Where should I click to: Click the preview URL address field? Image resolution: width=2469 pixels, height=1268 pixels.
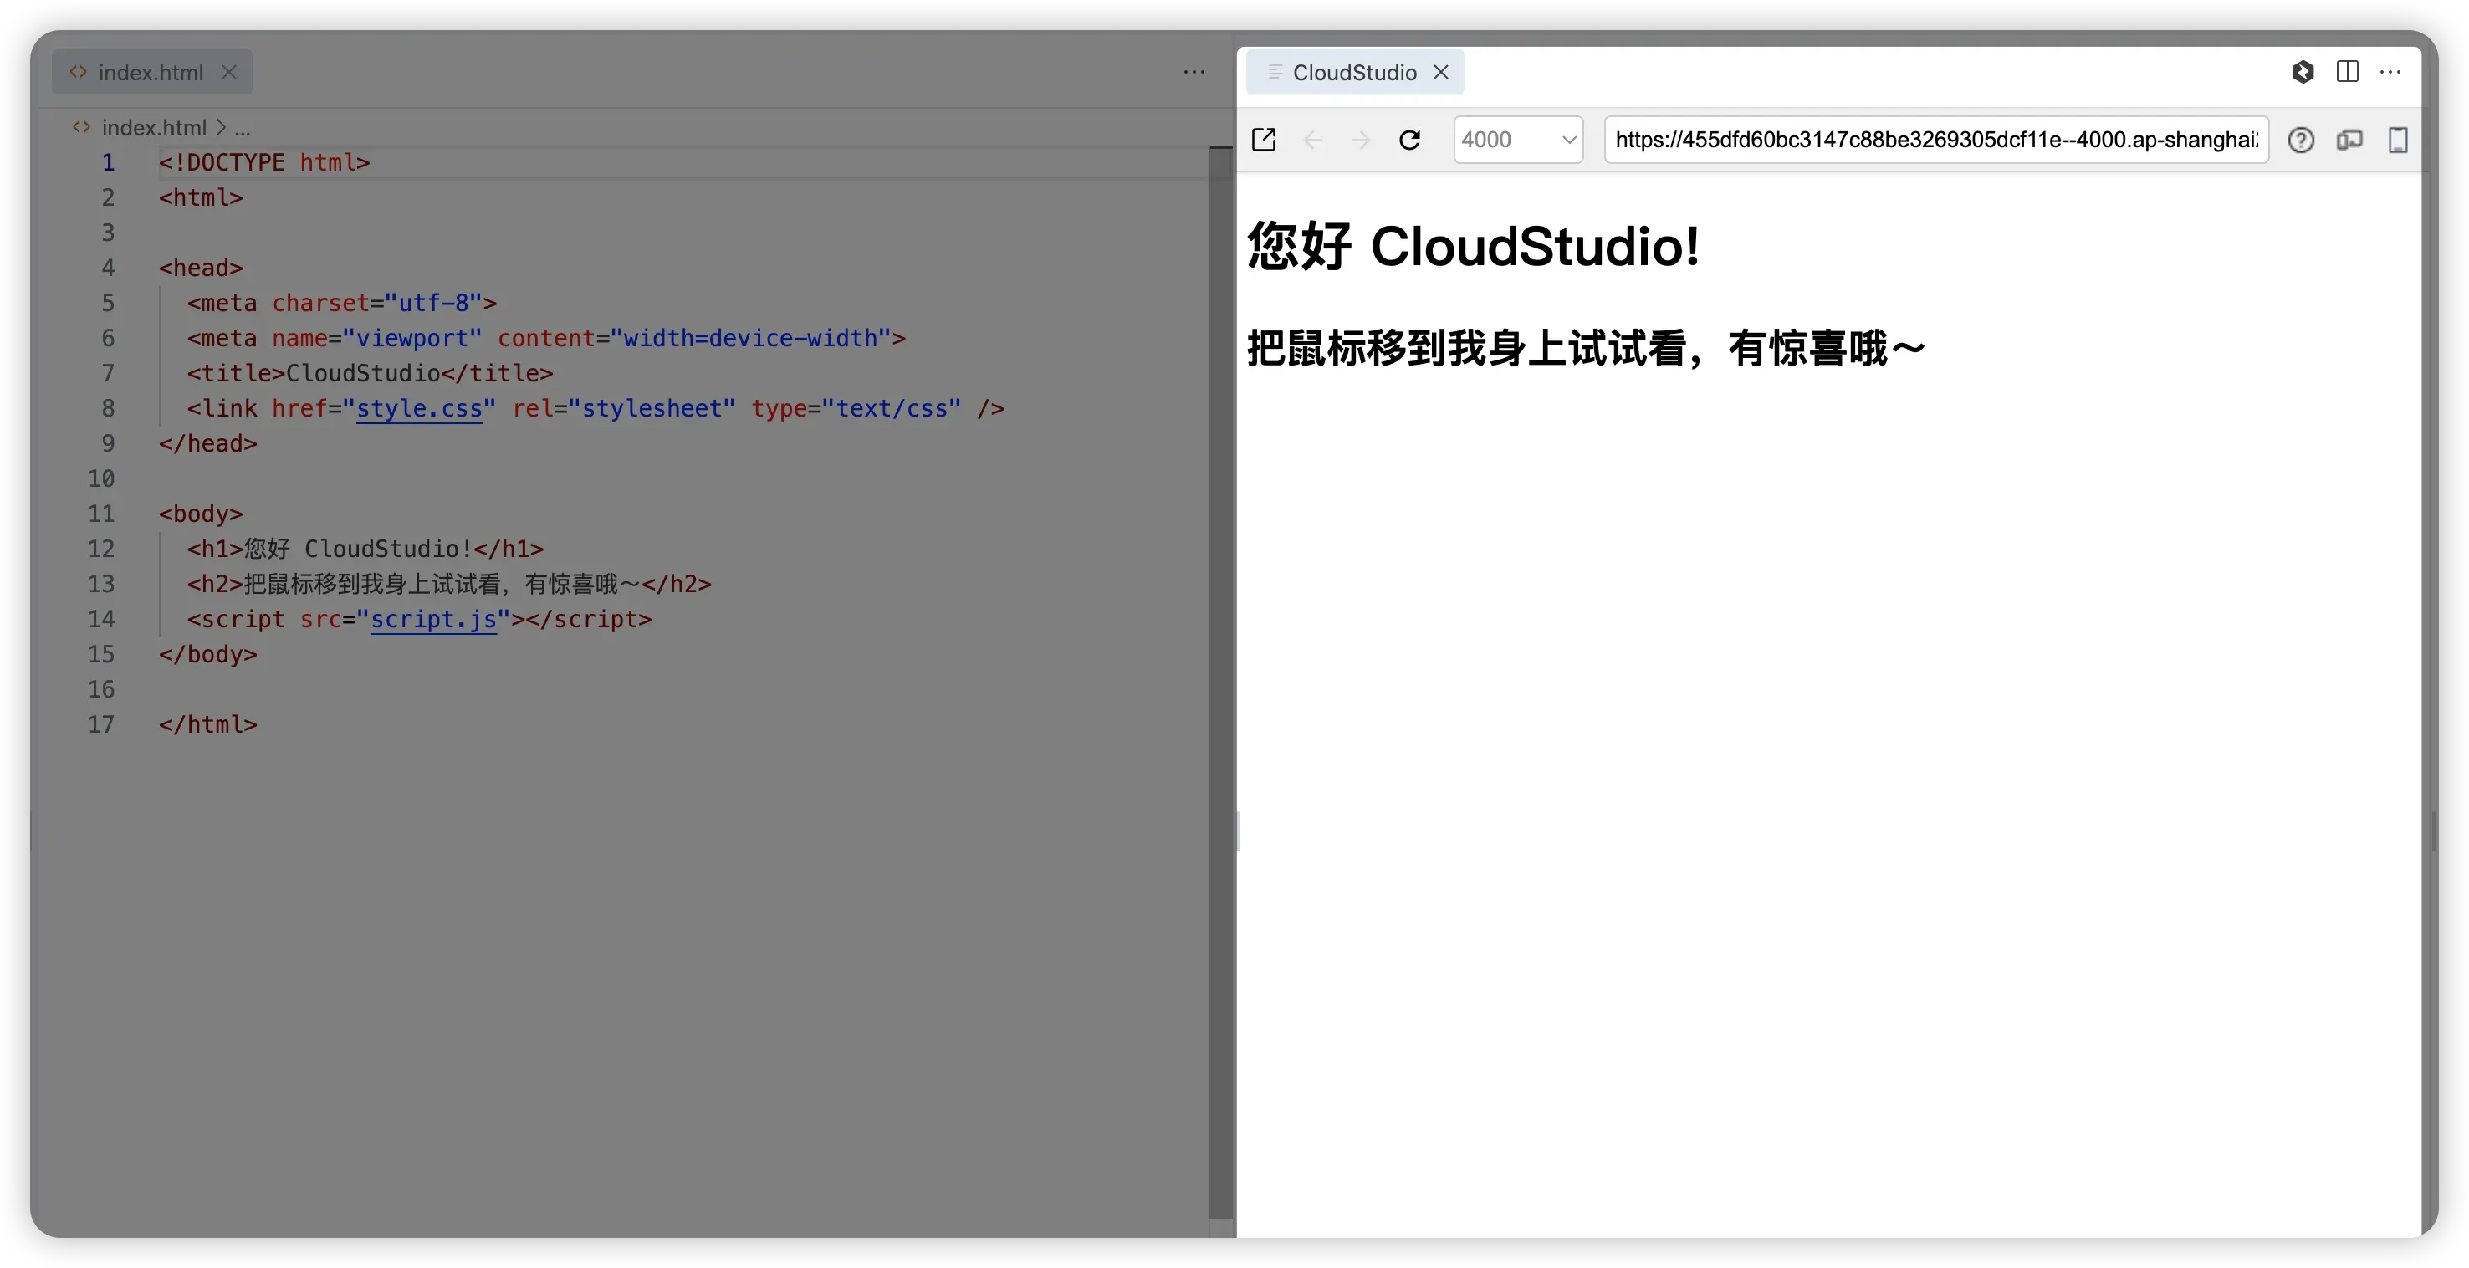coord(1936,140)
